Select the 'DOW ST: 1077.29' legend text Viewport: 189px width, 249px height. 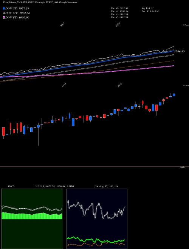[17, 8]
